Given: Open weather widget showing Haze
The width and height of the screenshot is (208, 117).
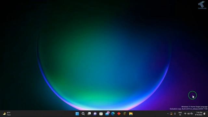Looking at the screenshot, I should pyautogui.click(x=7, y=114).
